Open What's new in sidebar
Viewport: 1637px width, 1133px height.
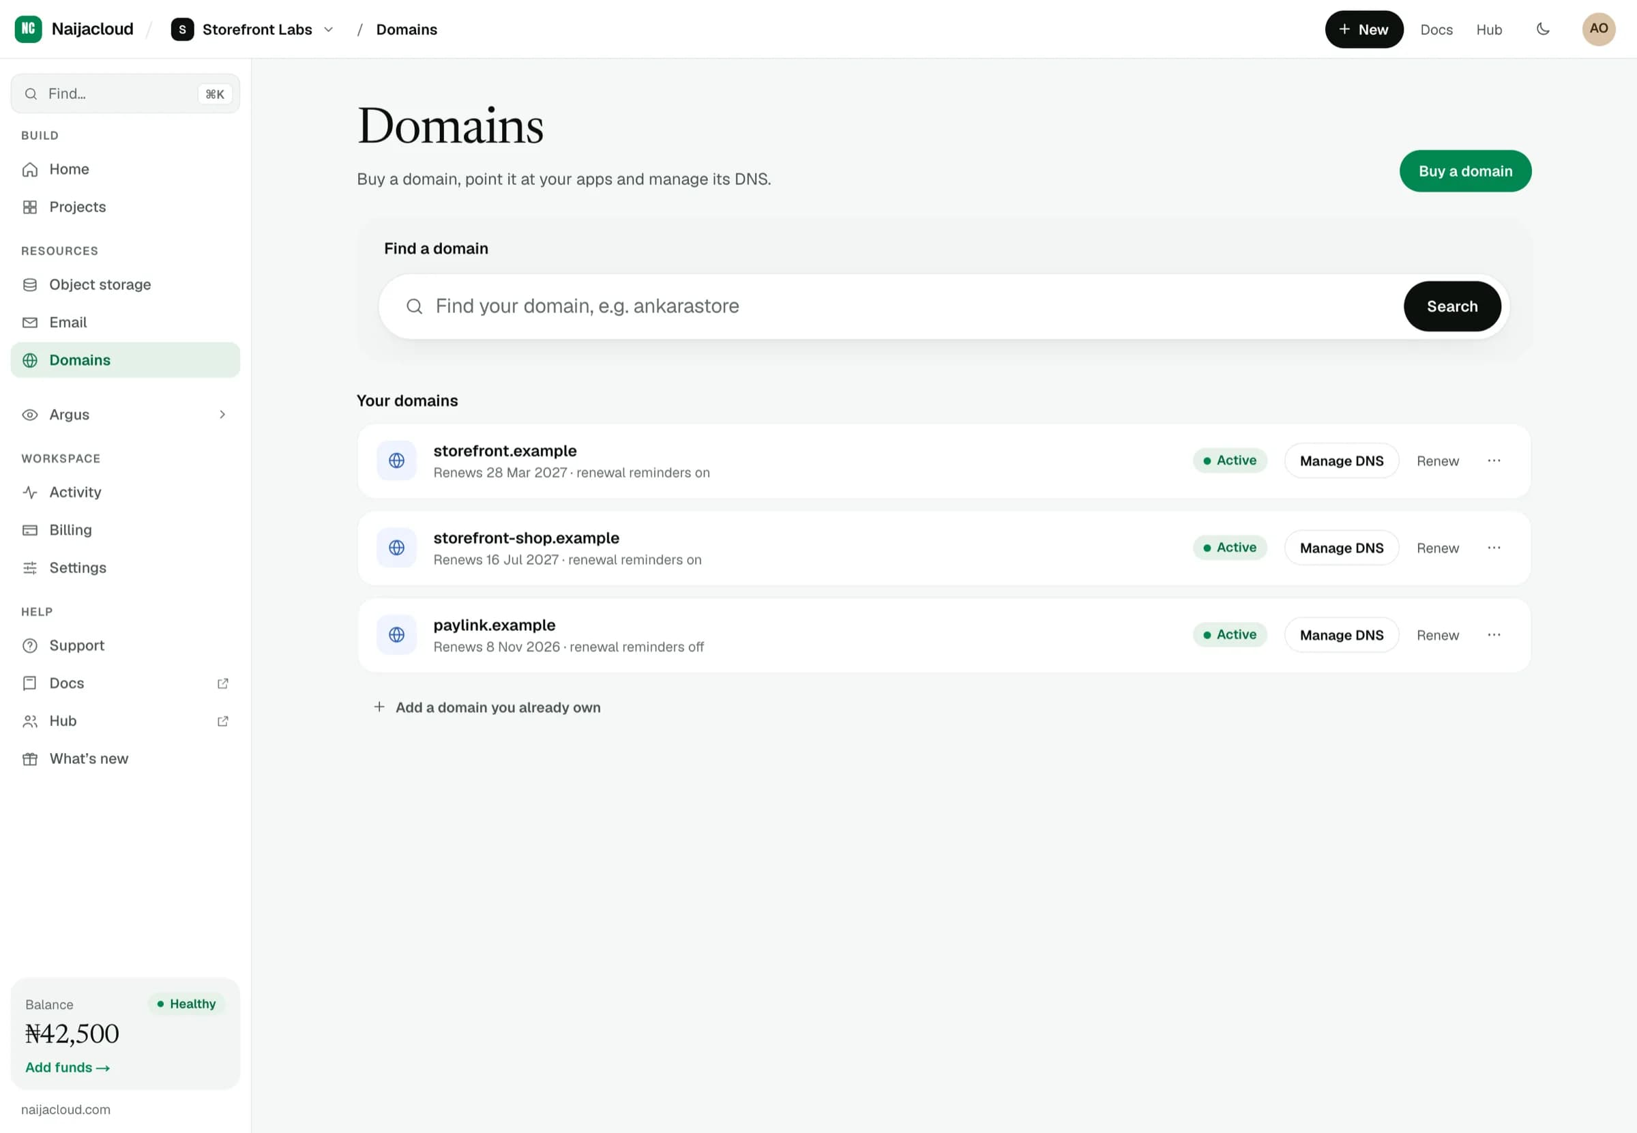(x=126, y=759)
